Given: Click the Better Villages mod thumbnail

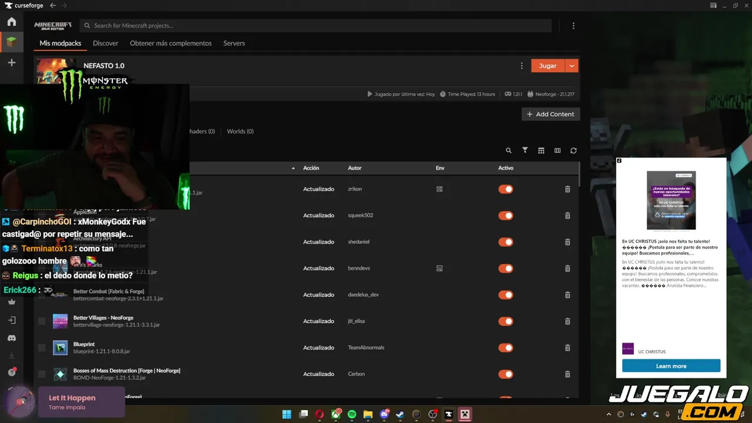Looking at the screenshot, I should [x=60, y=321].
